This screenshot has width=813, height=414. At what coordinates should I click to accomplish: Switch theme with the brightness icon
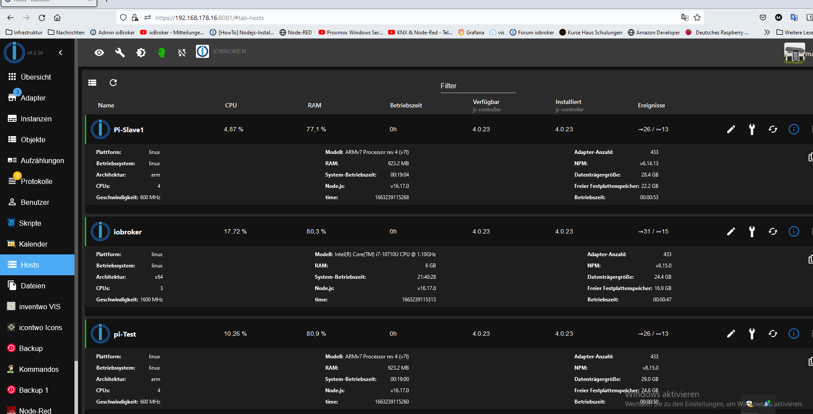141,53
